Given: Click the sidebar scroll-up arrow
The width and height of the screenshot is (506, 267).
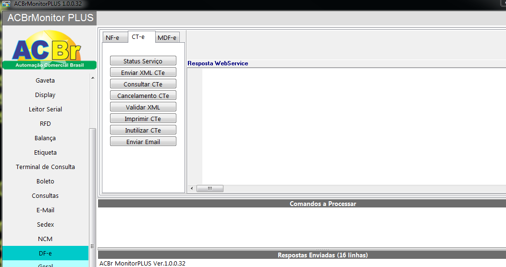Looking at the screenshot, I should coord(93,78).
